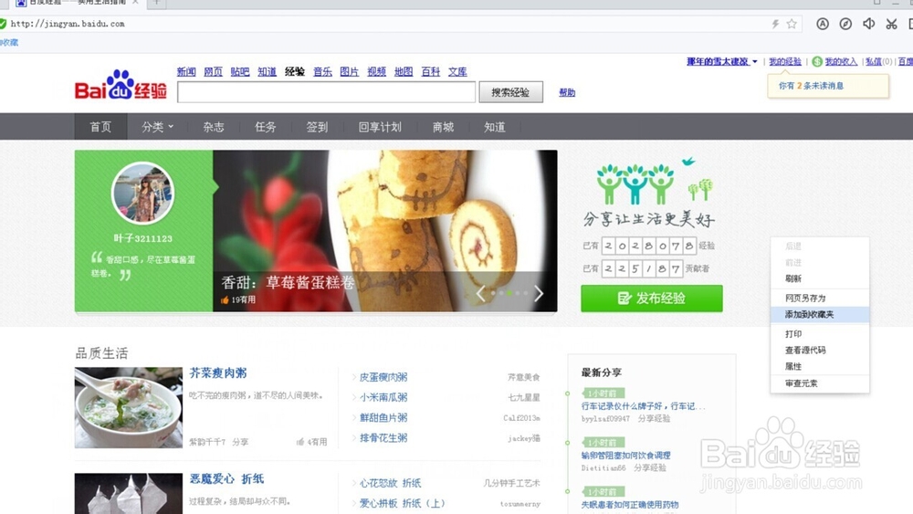The width and height of the screenshot is (913, 514).
Task: Click the 收藏 favorites bar item
Action: [x=9, y=43]
